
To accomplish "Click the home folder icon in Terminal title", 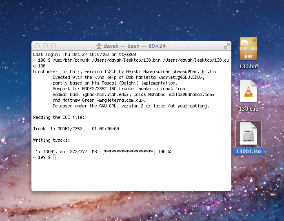I will (99, 46).
